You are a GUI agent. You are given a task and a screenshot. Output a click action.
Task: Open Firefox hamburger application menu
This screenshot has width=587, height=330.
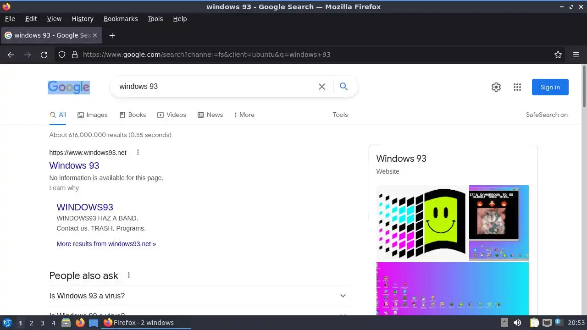click(576, 55)
